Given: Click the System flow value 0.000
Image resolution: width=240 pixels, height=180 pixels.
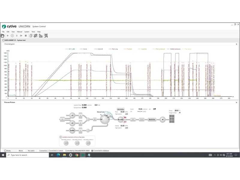Looking at the screenshot, I should tap(84, 105).
